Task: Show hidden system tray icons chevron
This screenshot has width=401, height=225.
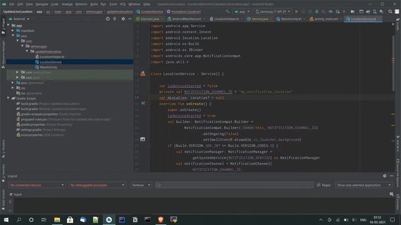Action: tap(321, 219)
